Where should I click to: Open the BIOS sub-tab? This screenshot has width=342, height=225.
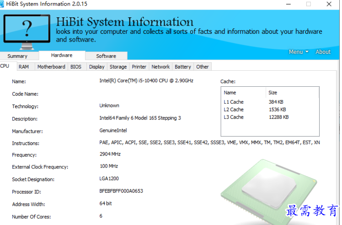[x=76, y=67]
